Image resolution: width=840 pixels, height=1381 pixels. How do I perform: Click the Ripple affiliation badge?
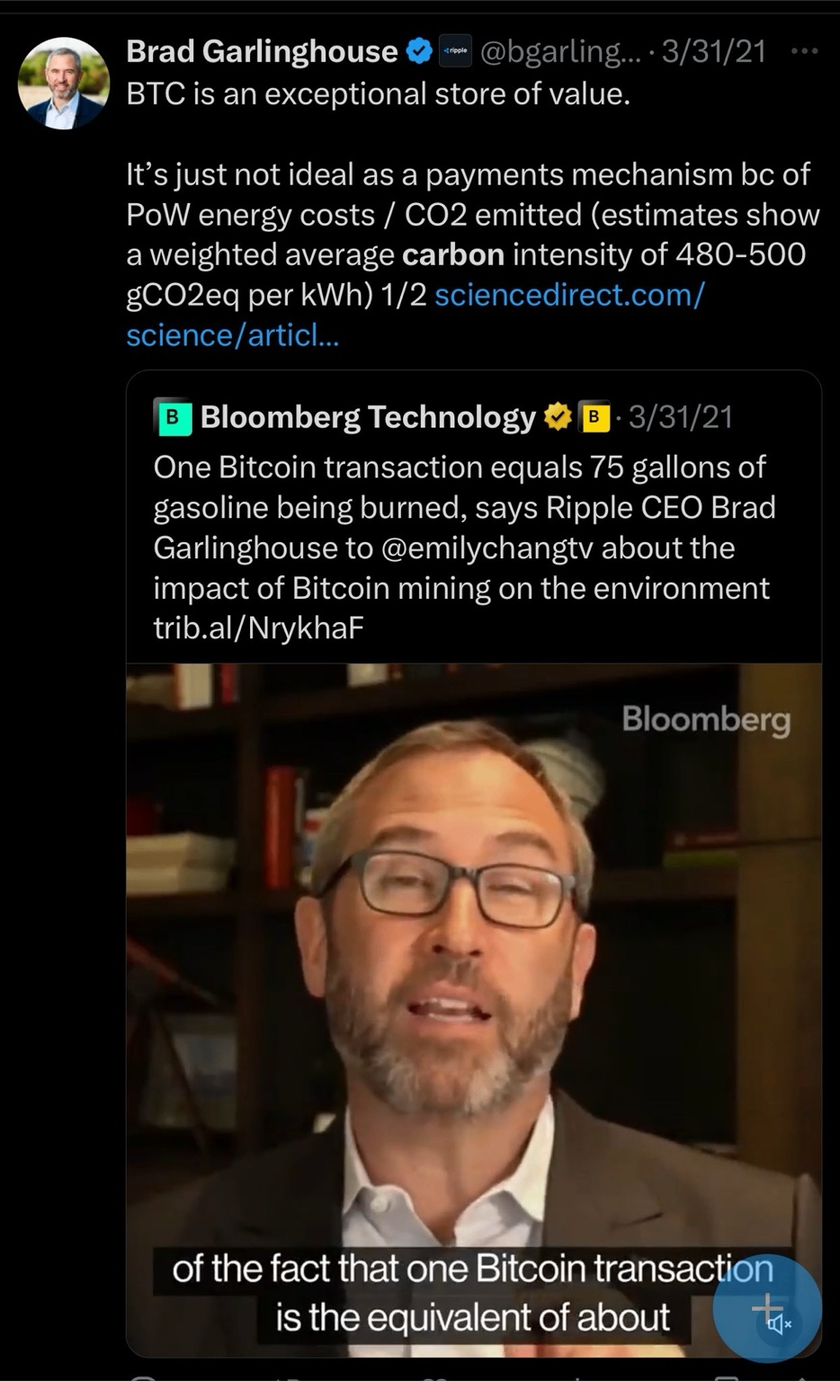pyautogui.click(x=455, y=52)
